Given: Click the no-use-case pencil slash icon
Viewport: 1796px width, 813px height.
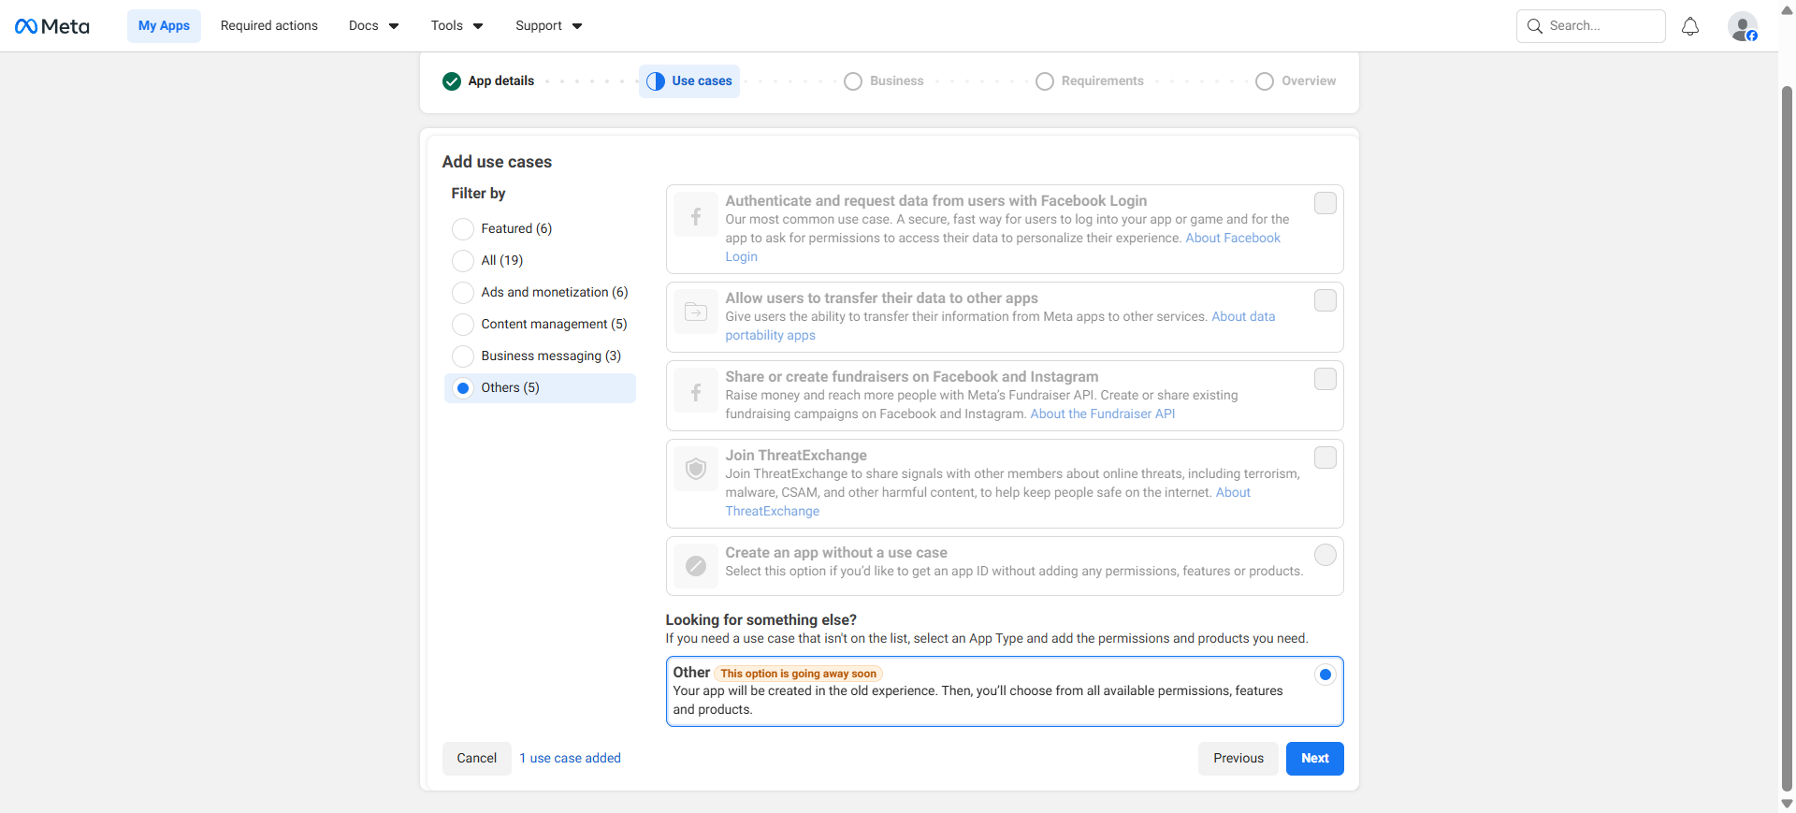Looking at the screenshot, I should [x=696, y=565].
